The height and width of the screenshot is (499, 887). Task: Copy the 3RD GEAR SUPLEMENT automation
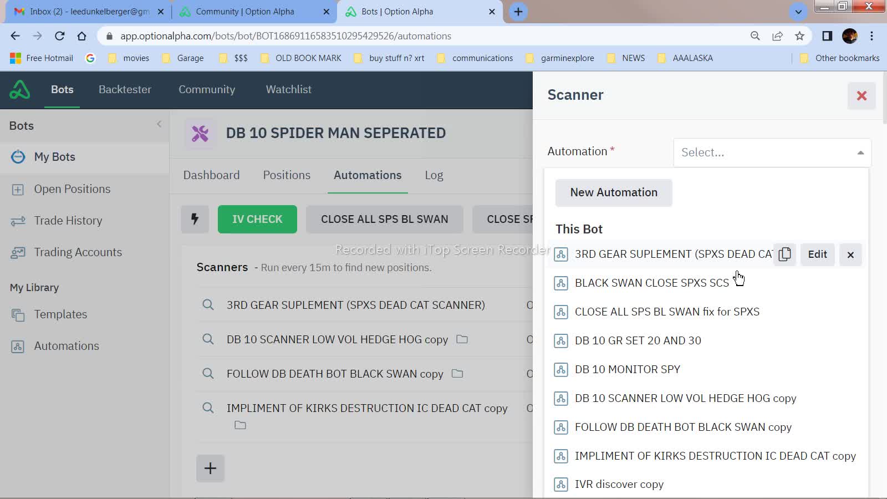pyautogui.click(x=784, y=254)
